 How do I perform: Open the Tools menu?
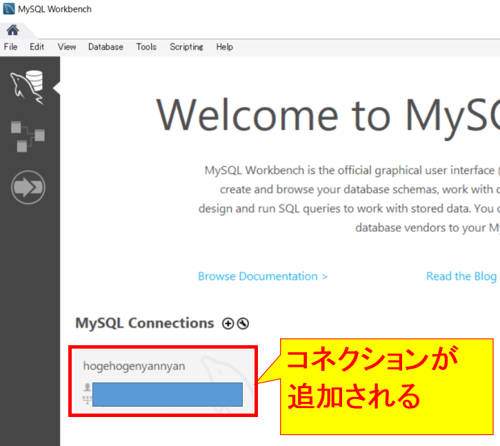click(146, 47)
